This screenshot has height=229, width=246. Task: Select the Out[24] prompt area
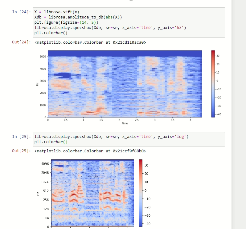[x=22, y=42]
